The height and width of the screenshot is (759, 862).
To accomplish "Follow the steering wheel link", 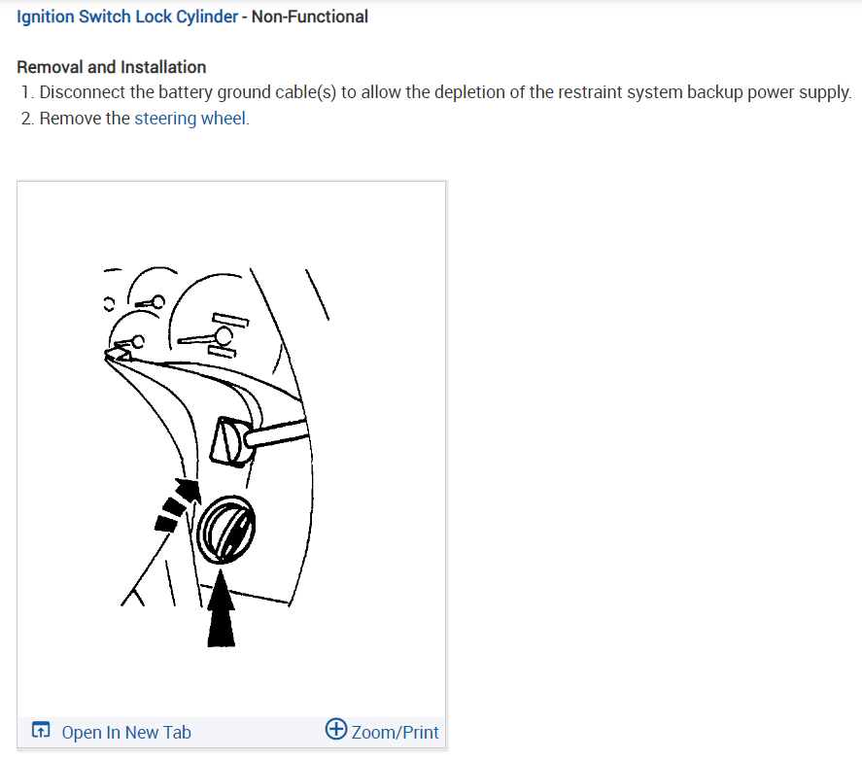I will pyautogui.click(x=190, y=119).
